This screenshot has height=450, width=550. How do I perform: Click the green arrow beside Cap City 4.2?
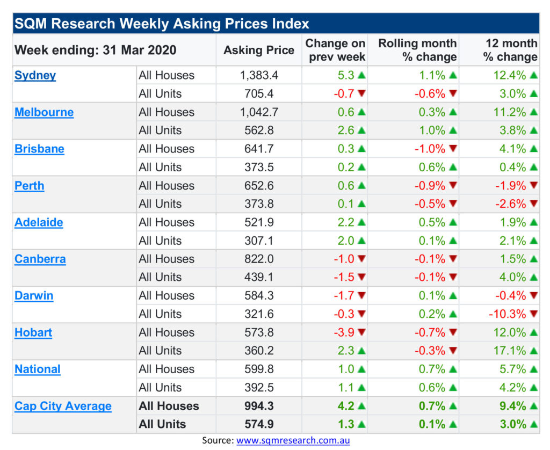(x=361, y=406)
